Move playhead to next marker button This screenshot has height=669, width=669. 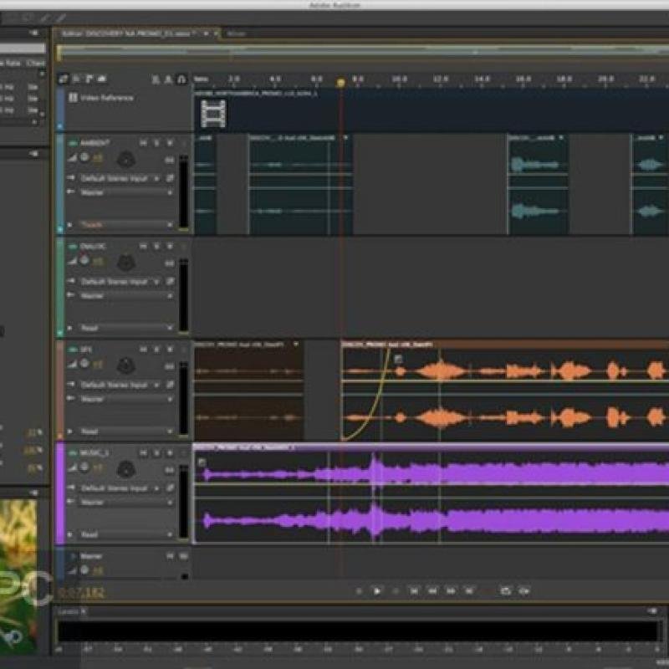[469, 591]
